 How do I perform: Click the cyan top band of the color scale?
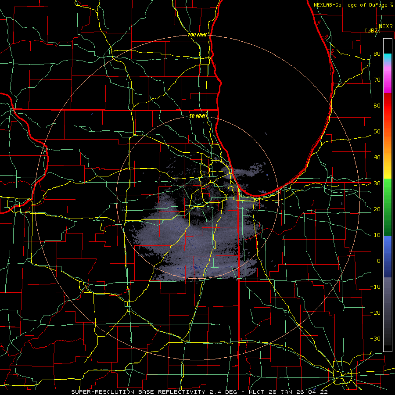(x=388, y=57)
